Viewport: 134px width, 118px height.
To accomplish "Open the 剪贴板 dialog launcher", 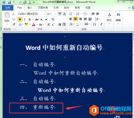I will click(x=15, y=29).
